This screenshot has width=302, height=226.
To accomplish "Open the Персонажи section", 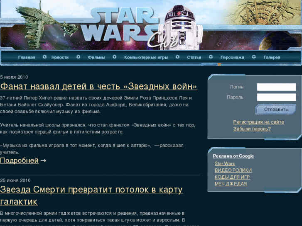I will click(232, 57).
